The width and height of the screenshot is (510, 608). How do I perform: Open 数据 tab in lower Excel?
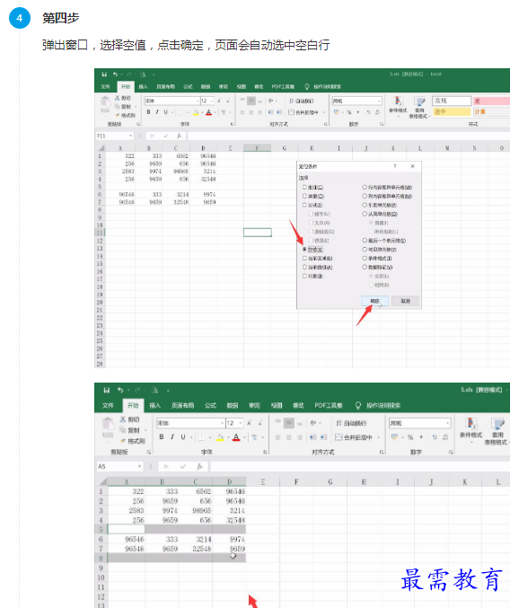coord(233,405)
